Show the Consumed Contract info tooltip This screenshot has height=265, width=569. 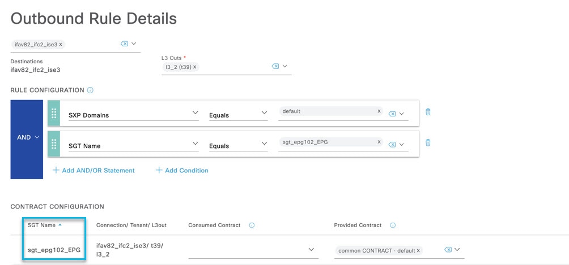[252, 225]
